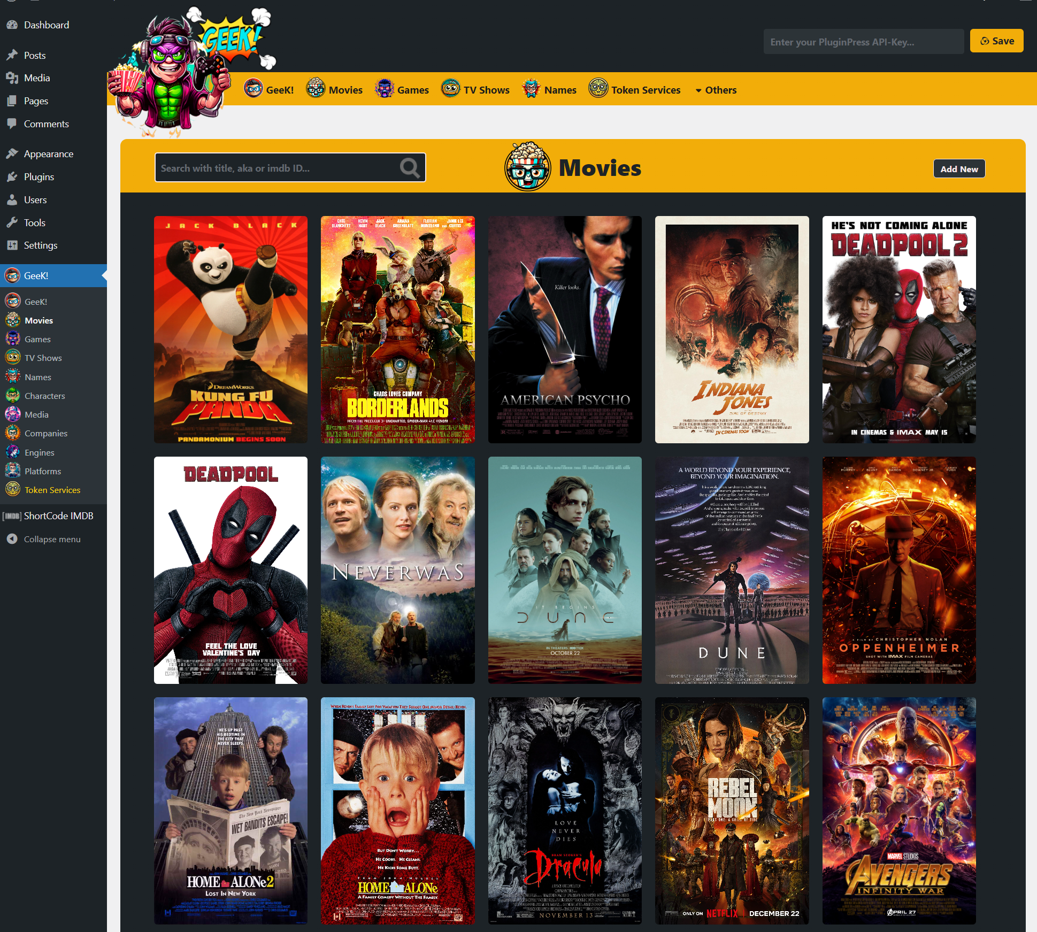Click the Posts pin icon
1037x932 pixels.
click(12, 56)
